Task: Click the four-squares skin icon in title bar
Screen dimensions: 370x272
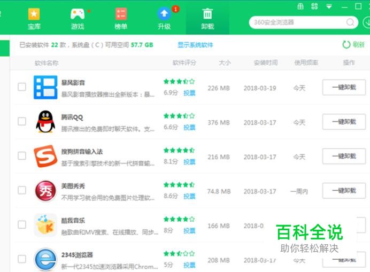Action: [314, 6]
